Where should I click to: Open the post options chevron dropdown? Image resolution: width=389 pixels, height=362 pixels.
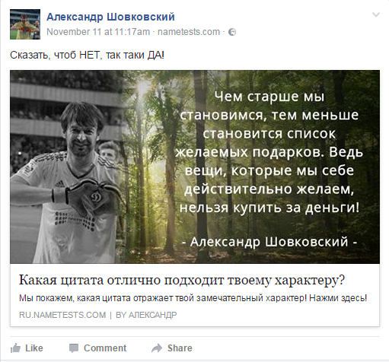[376, 14]
